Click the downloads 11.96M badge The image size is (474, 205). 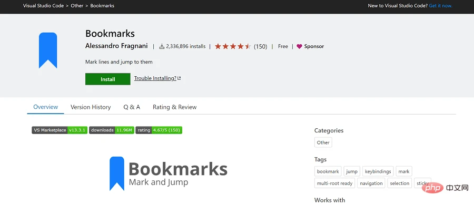(x=112, y=130)
